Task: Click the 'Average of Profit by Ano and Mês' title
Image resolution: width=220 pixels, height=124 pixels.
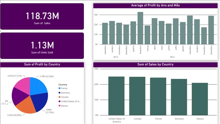Action: [155, 6]
